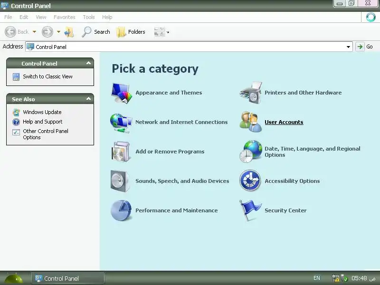Click the Control Panel taskbar button
380x285 pixels.
click(67, 278)
